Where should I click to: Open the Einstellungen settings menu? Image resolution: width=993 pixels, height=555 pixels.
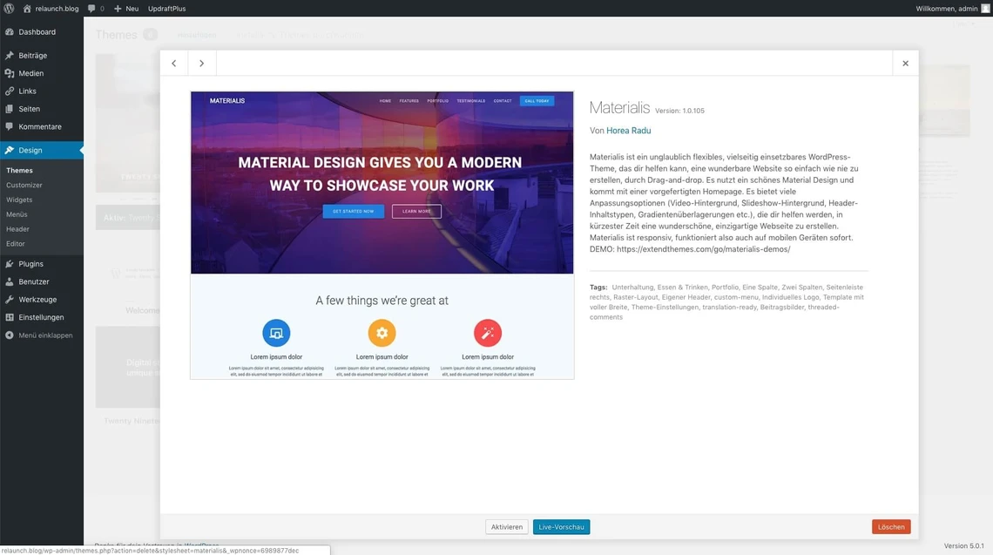point(41,317)
